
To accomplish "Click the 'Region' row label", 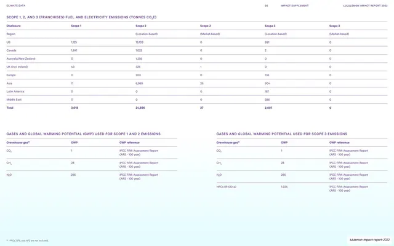I will click(x=11, y=34).
